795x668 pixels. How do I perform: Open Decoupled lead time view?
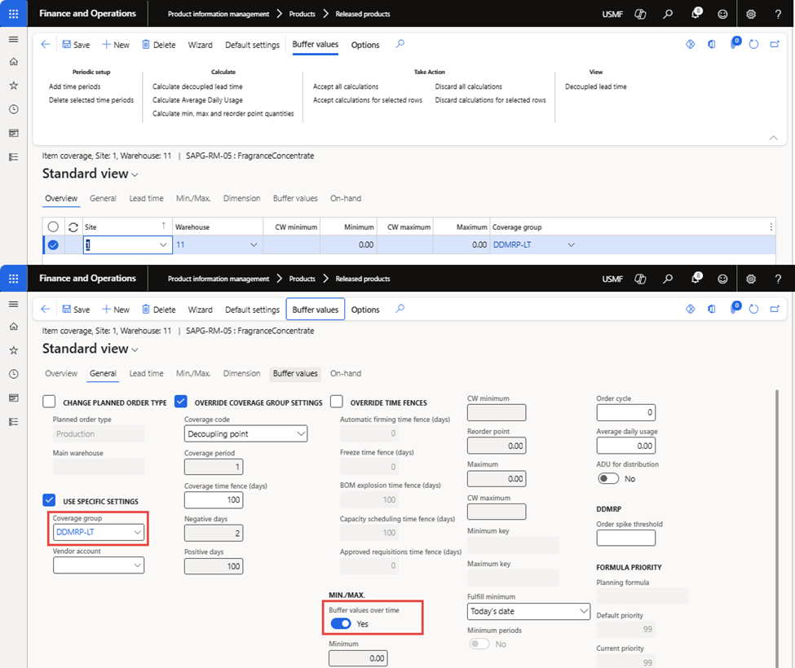(x=596, y=86)
